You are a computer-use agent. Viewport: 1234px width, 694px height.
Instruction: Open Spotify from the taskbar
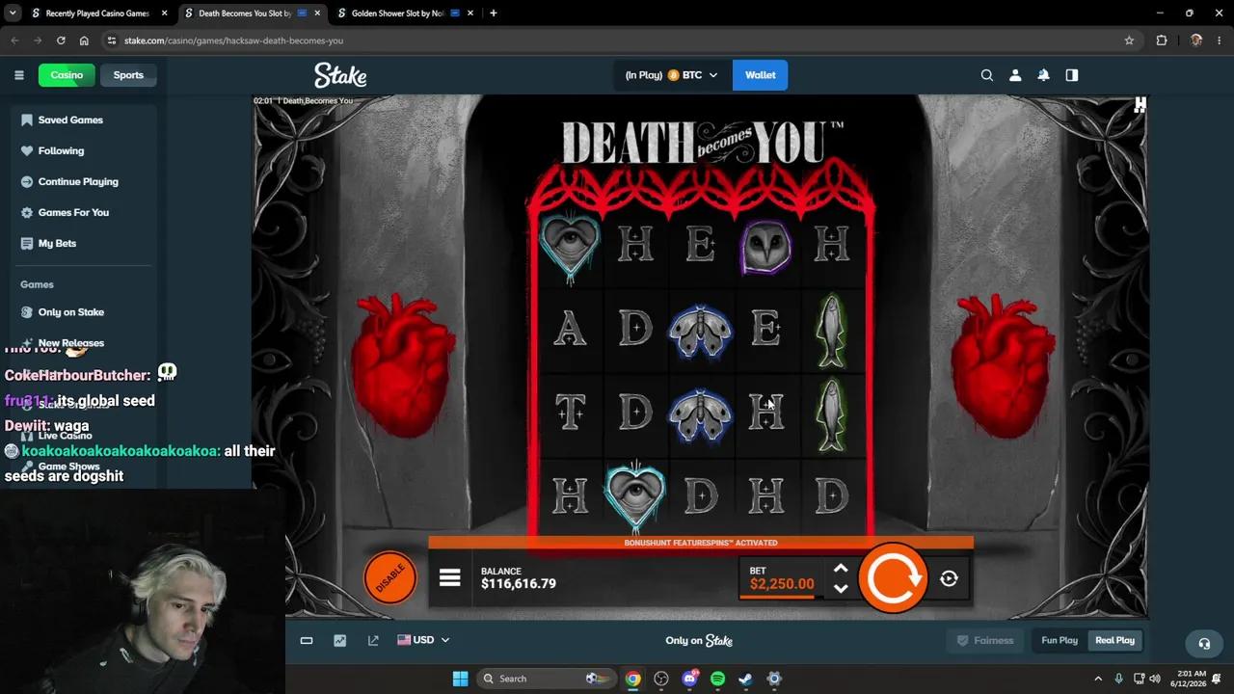click(x=717, y=679)
